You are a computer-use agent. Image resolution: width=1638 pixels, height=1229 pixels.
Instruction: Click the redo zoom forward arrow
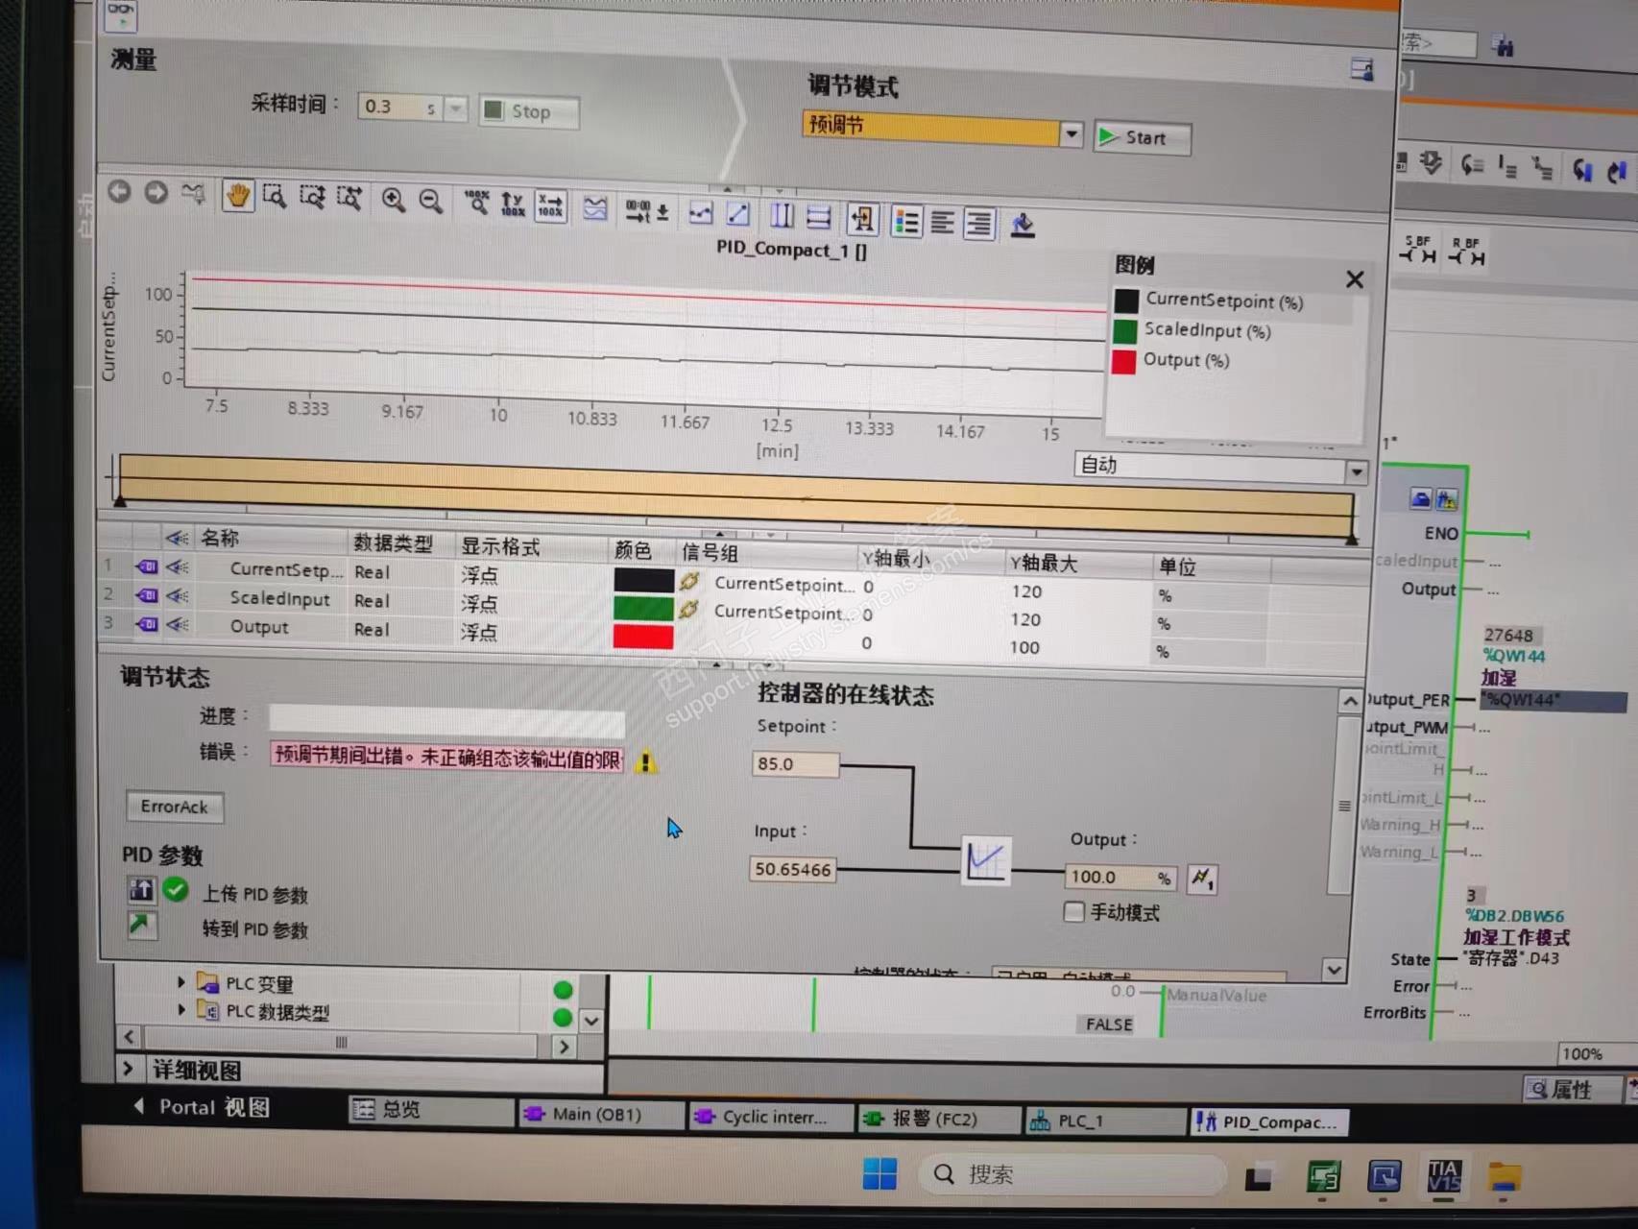156,192
